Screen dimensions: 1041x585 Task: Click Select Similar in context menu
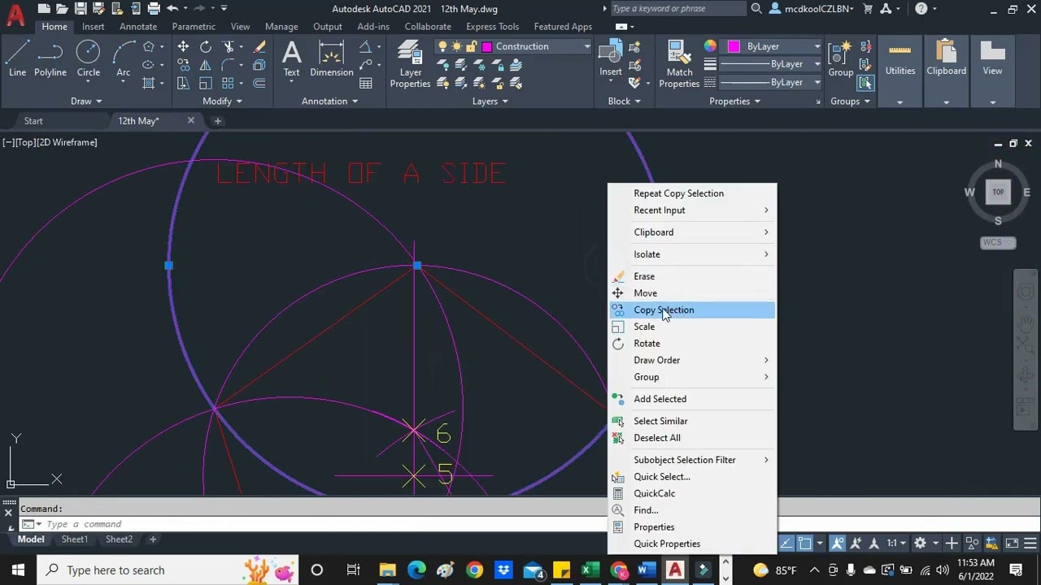692,421
